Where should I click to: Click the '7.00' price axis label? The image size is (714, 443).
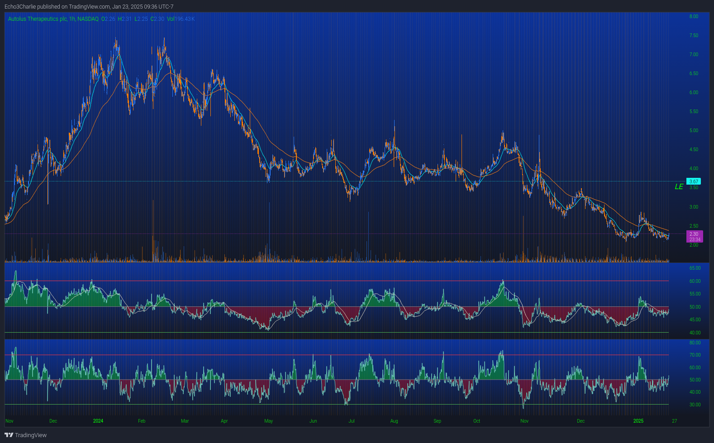pos(694,54)
